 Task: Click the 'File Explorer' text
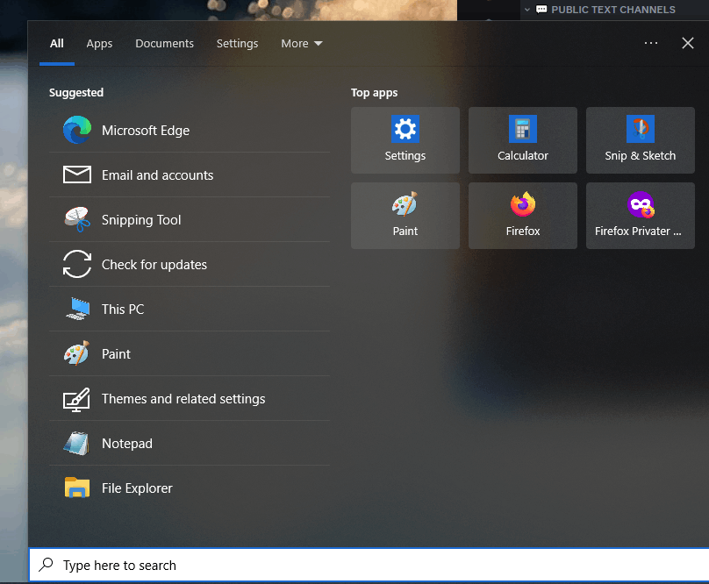(x=137, y=488)
